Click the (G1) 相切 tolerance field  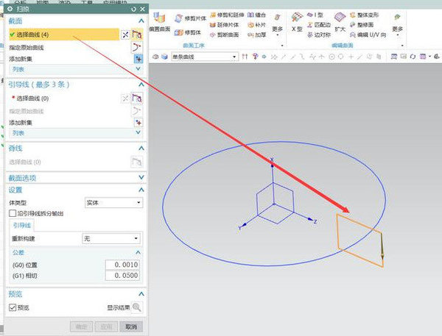tap(122, 276)
